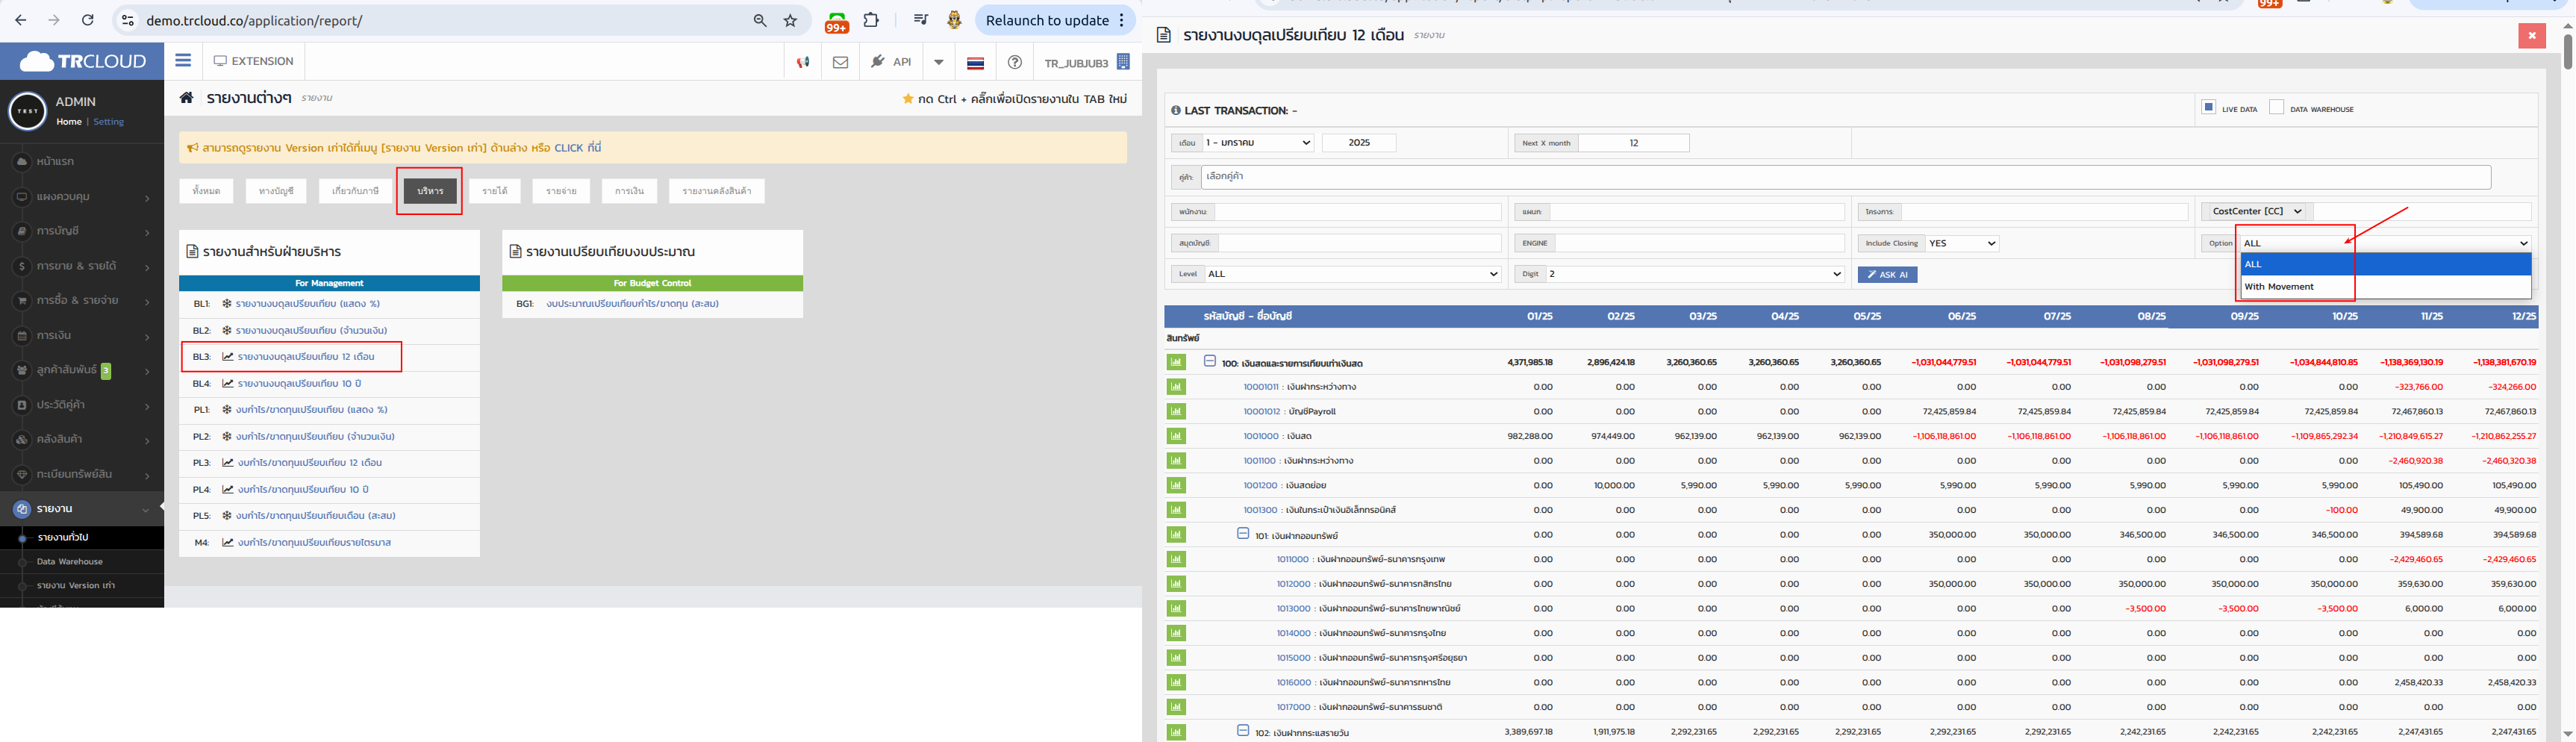The height and width of the screenshot is (742, 2576).
Task: Choose With Movement in Option list
Action: [x=2279, y=287]
